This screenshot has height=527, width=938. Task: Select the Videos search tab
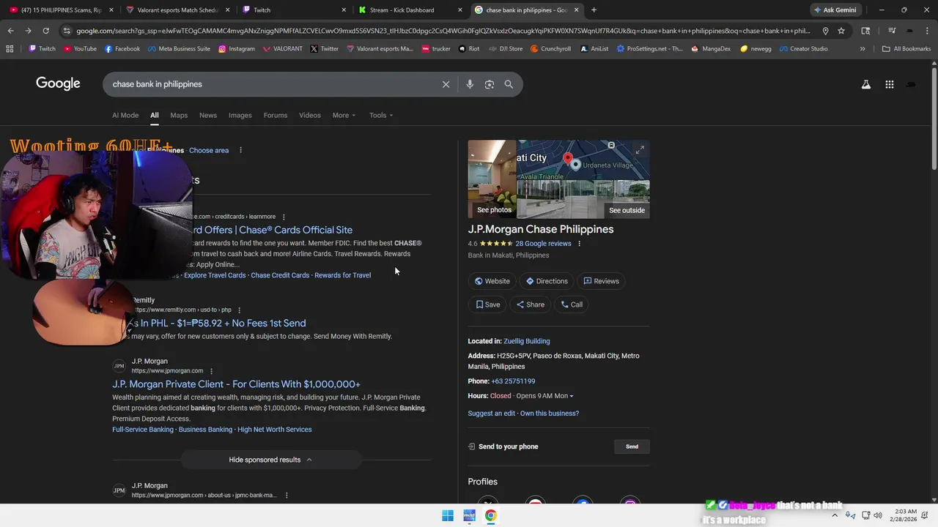coord(310,115)
